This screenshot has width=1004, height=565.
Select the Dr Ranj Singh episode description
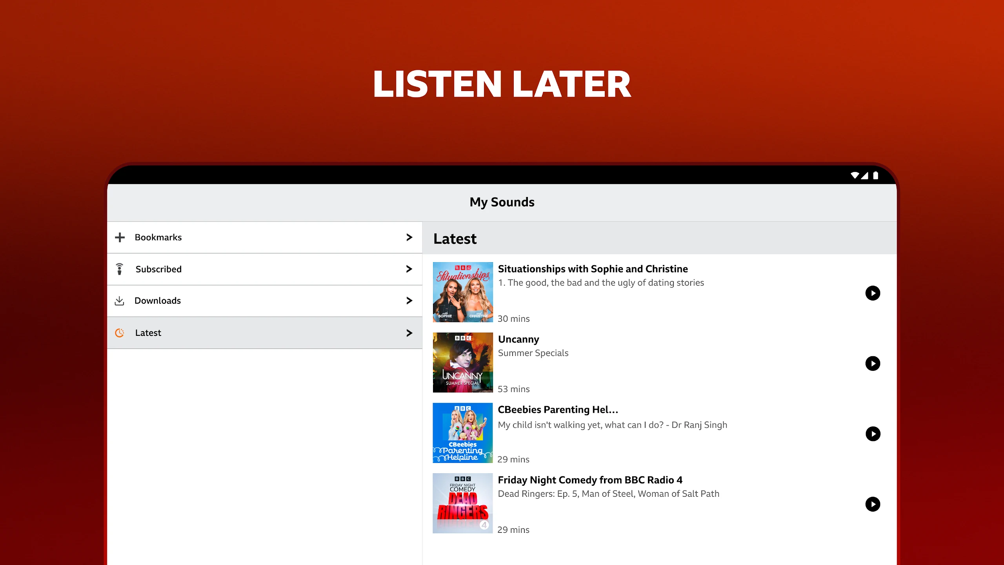613,425
